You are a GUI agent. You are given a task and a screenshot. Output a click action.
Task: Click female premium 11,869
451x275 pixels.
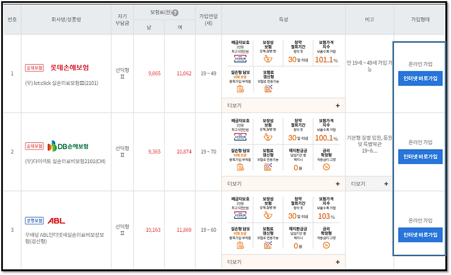184,230
